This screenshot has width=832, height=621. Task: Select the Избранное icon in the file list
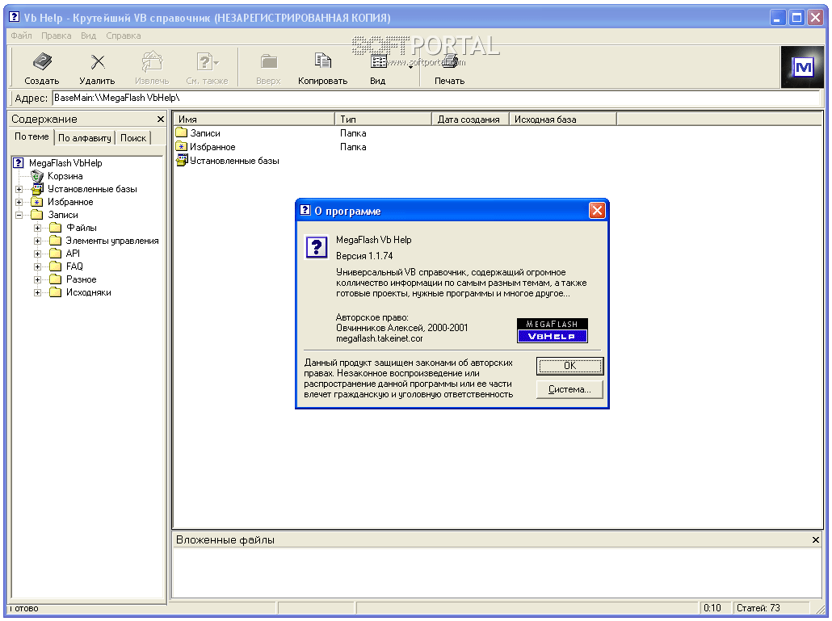182,146
